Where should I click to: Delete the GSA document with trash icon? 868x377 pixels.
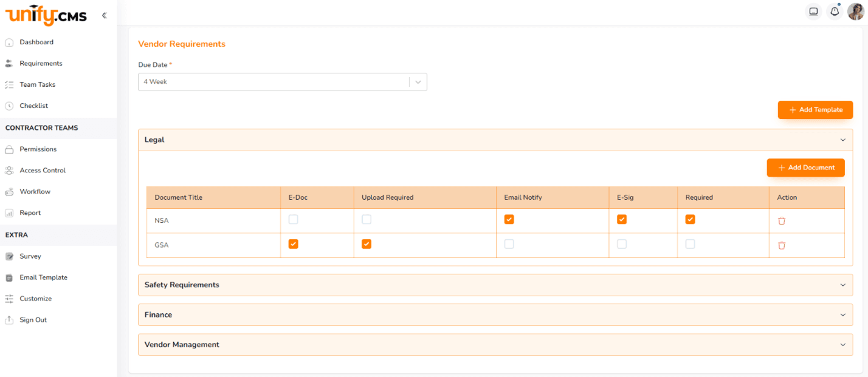click(782, 245)
